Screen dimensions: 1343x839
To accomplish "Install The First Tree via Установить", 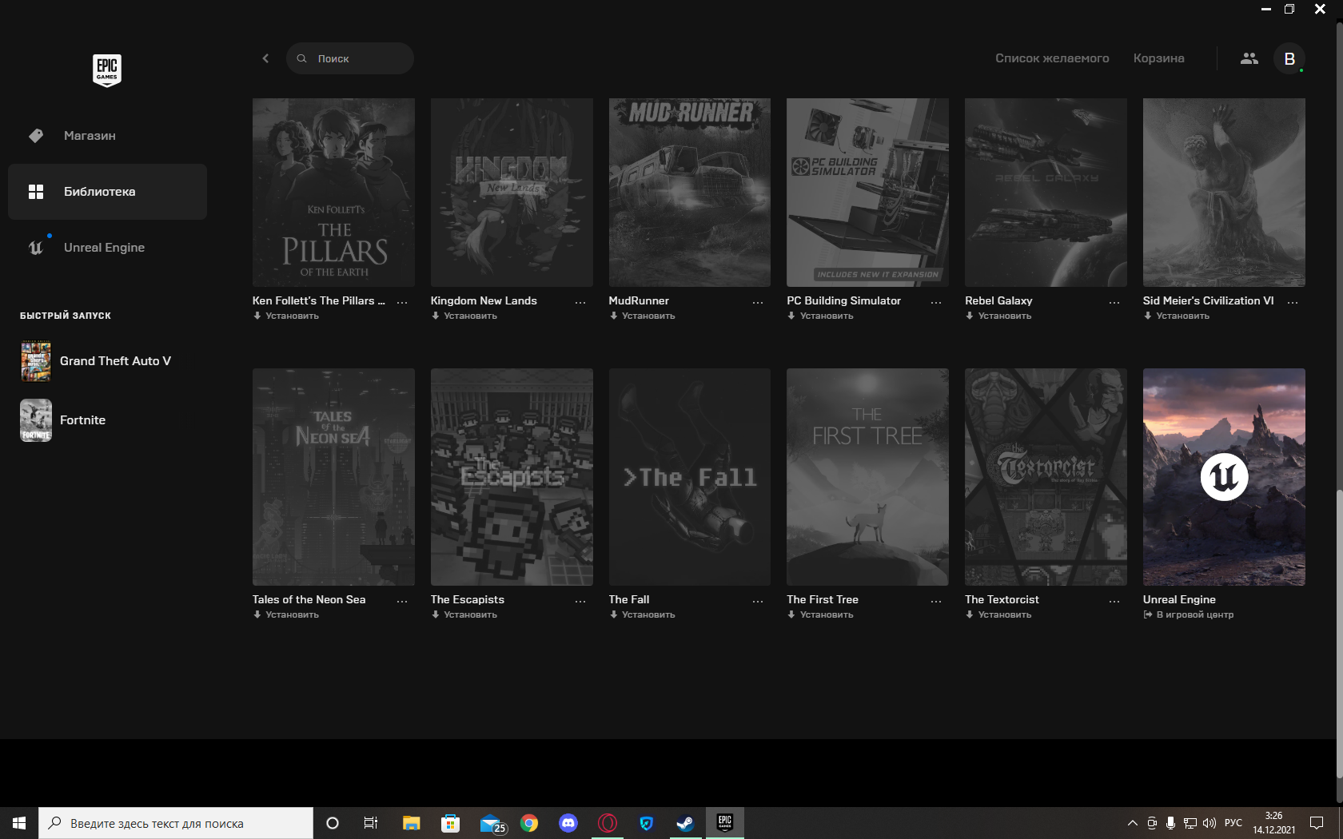I will click(820, 614).
